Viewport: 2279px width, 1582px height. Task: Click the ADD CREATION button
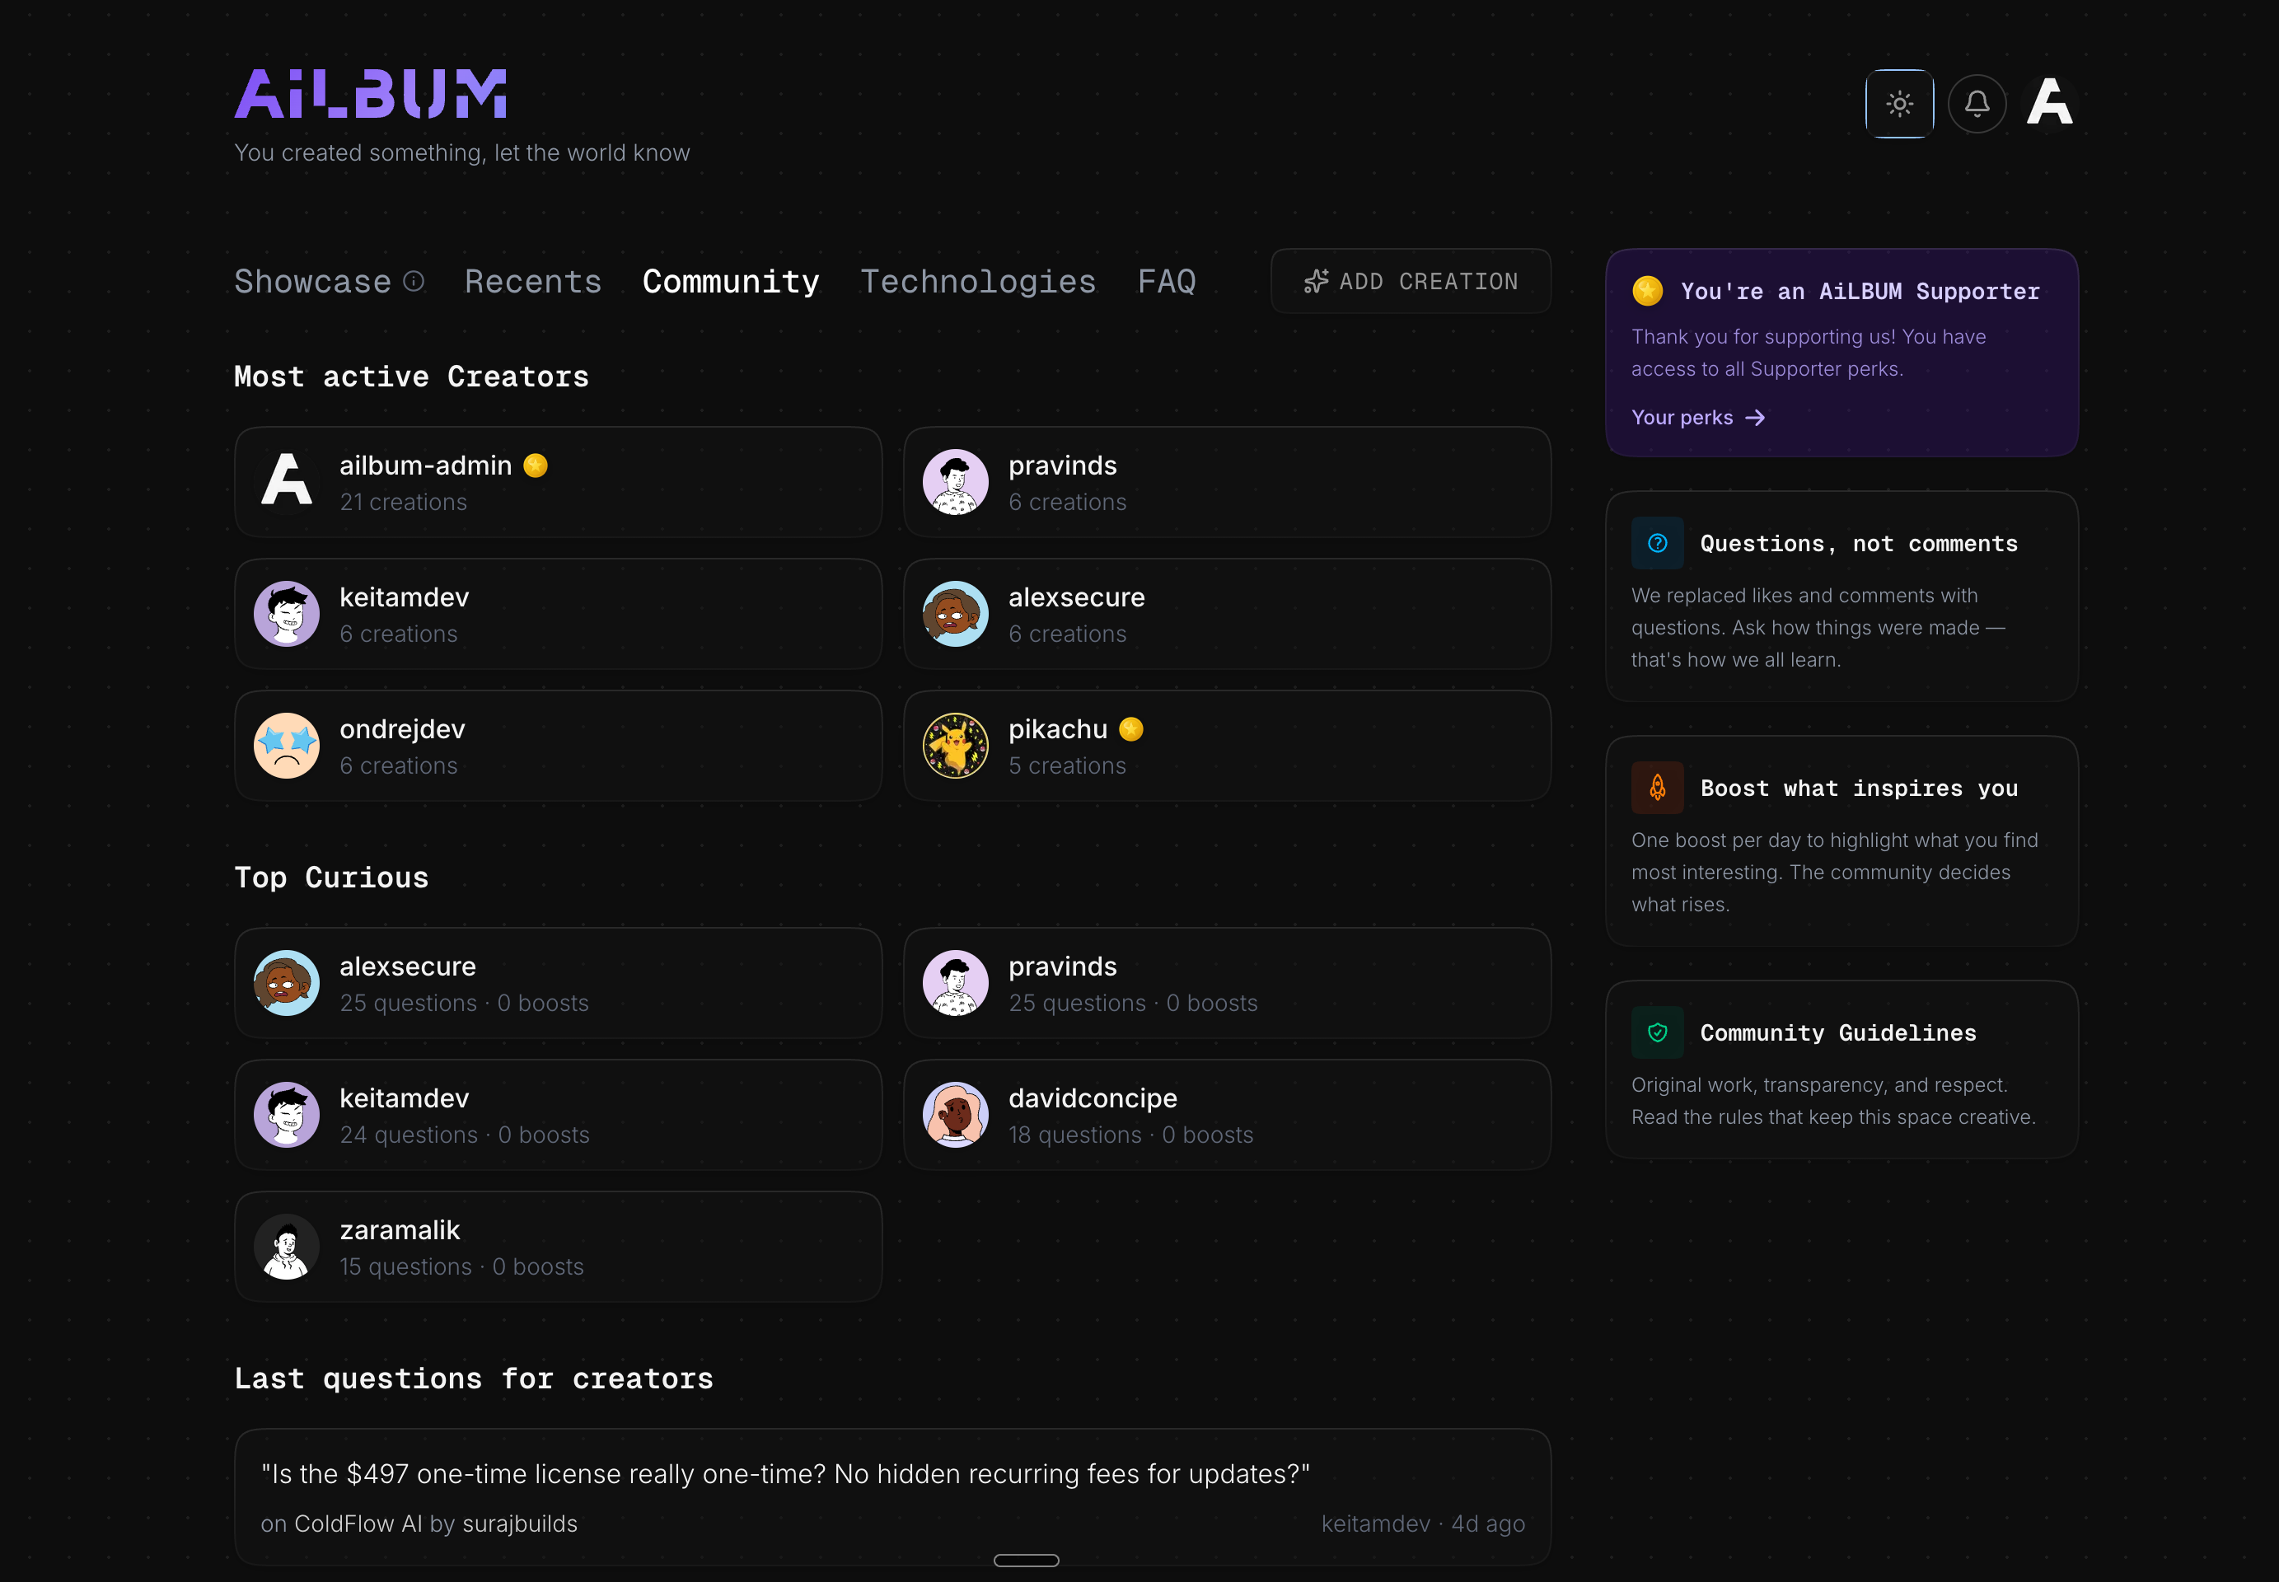coord(1411,282)
